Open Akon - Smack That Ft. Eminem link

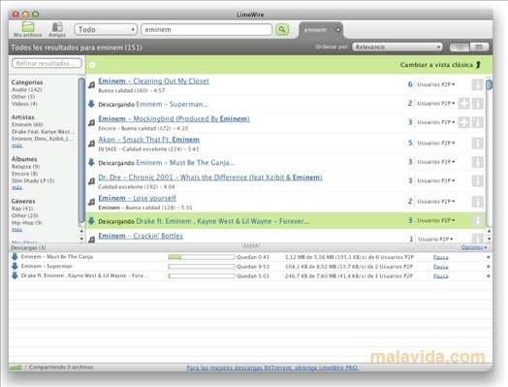(149, 140)
